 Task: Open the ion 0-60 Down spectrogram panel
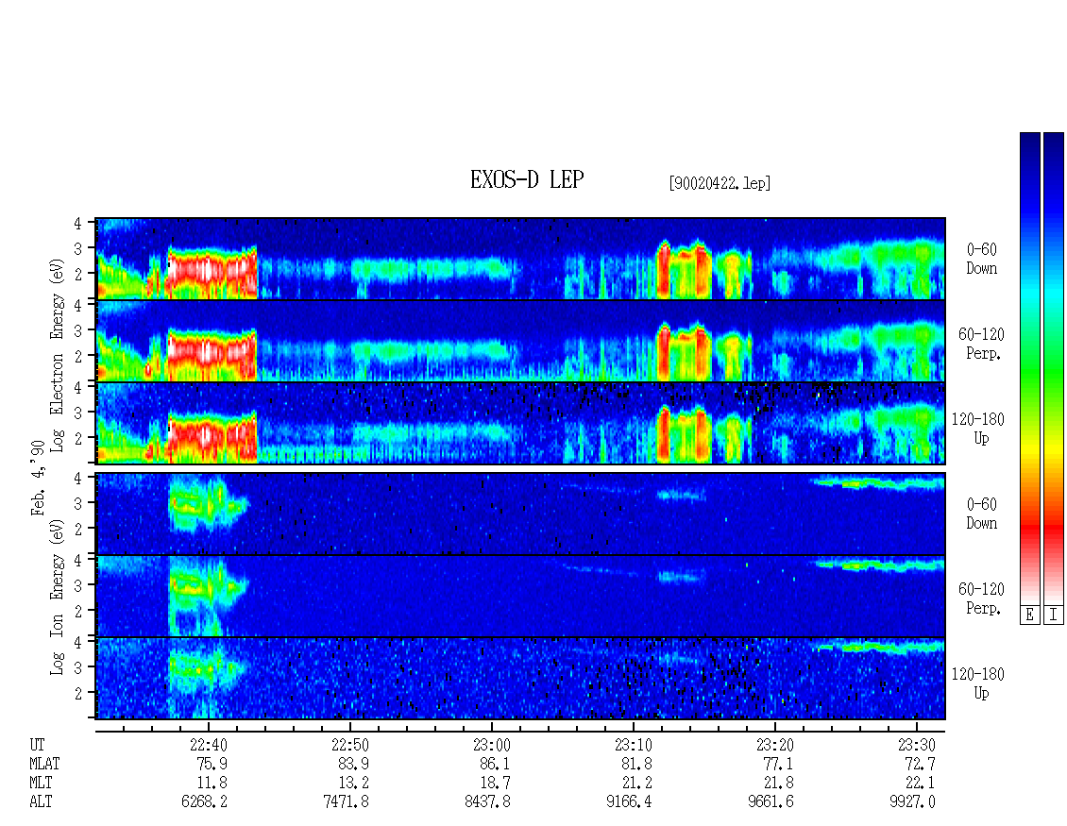(520, 514)
